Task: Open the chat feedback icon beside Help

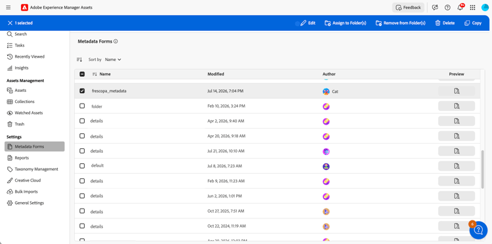Action: point(435,7)
